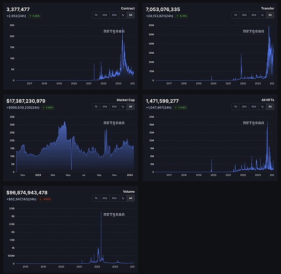Screen dimensions: 281x274
Task: Switch Contract chart to 1y range
Action: (x=123, y=15)
